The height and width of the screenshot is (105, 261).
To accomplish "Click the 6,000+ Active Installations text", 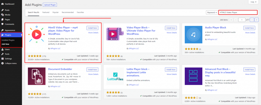I will pos(195,101).
